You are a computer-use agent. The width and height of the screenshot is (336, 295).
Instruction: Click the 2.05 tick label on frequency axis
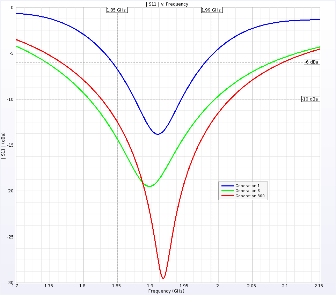pos(251,286)
